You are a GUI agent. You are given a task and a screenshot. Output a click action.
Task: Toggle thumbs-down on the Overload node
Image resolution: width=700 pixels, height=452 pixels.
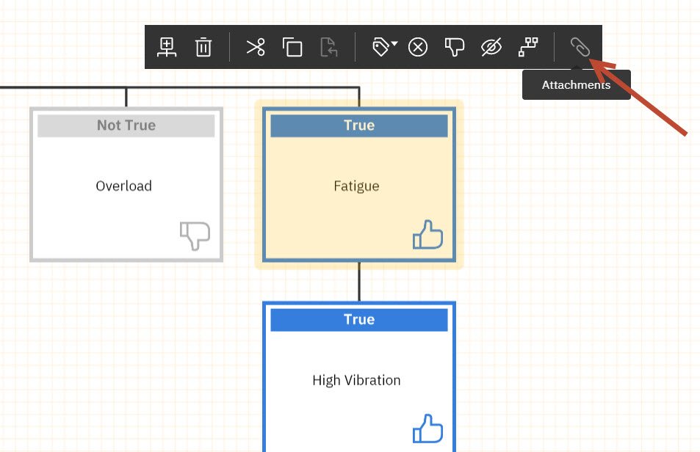[195, 236]
